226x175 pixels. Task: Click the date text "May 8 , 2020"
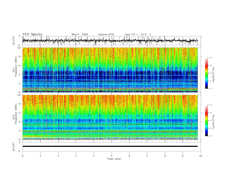[x=80, y=34]
